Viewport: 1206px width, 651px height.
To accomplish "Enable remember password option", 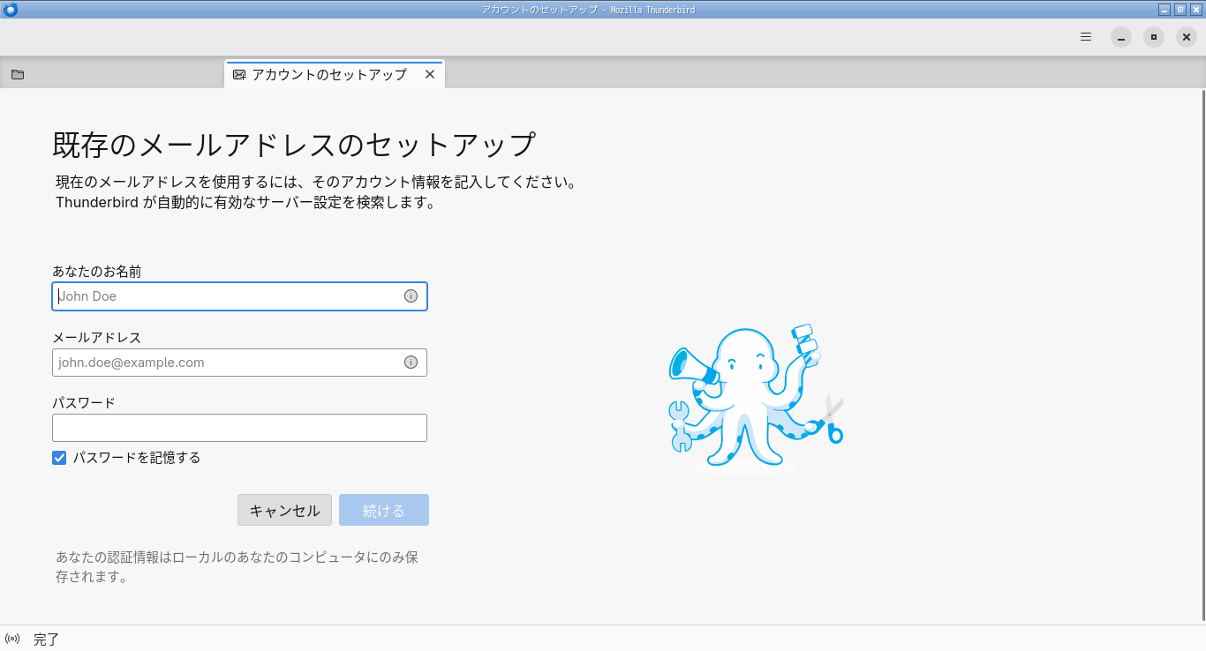I will click(x=59, y=458).
